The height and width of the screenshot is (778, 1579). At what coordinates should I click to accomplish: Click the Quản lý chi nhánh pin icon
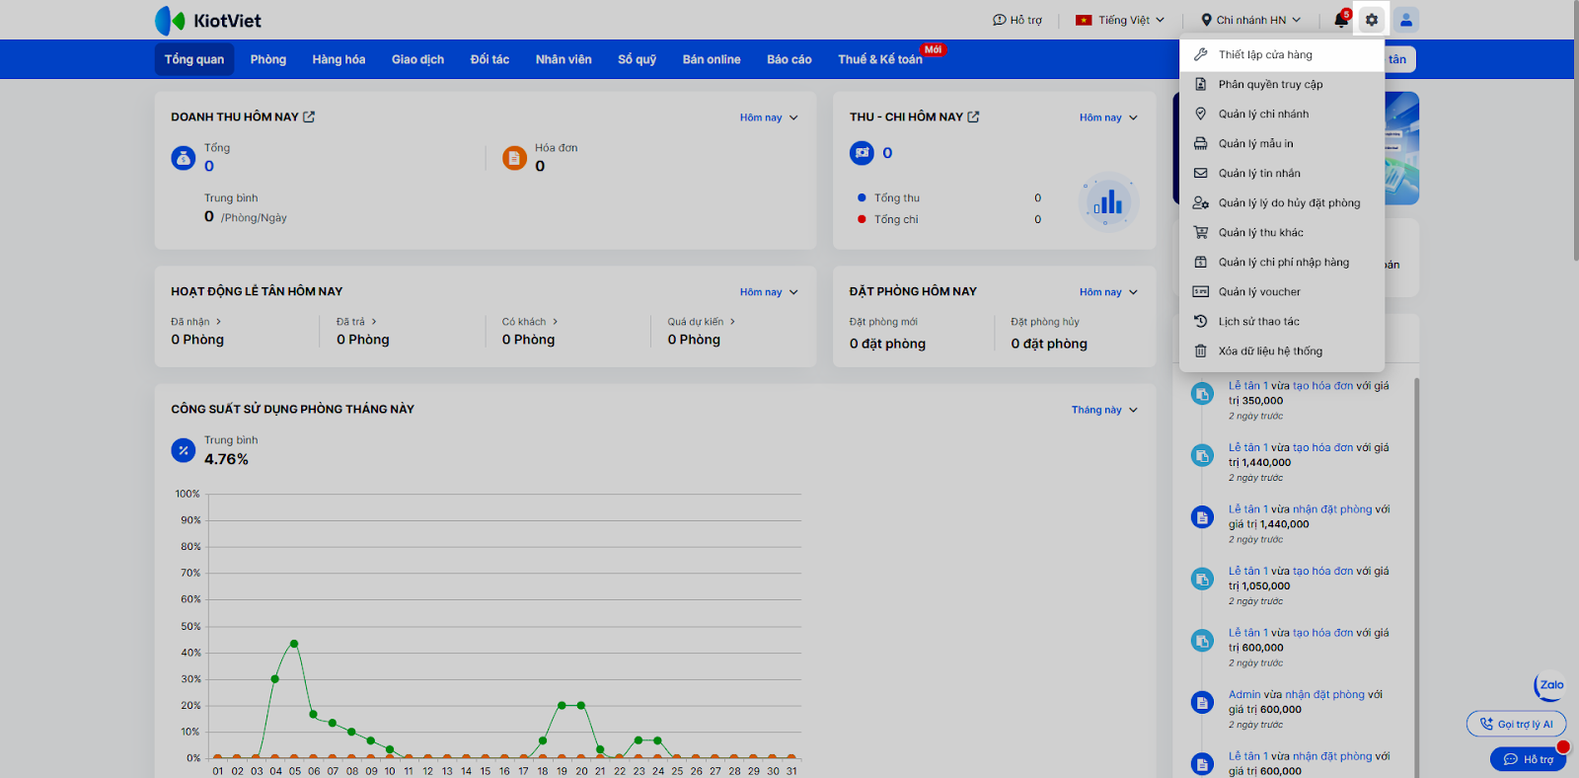(x=1201, y=114)
